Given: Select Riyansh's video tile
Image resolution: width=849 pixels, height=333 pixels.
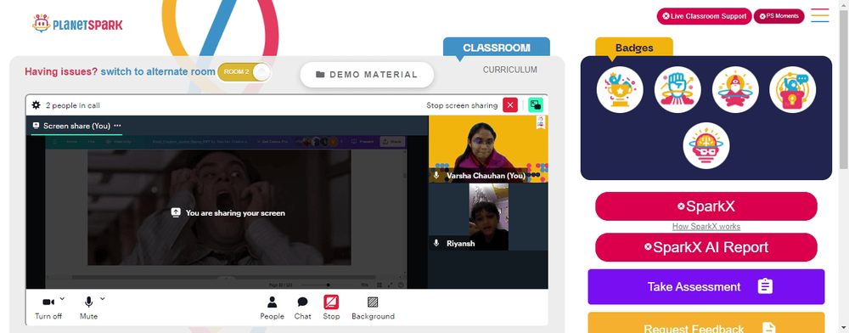Looking at the screenshot, I should 488,217.
